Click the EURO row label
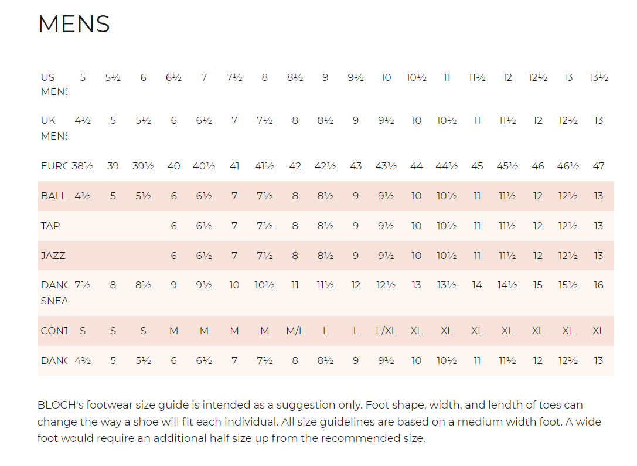This screenshot has width=637, height=466. pos(54,166)
